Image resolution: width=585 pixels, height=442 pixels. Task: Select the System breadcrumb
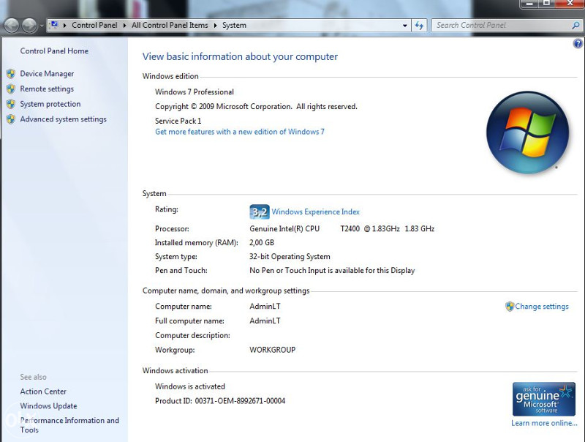(x=234, y=25)
